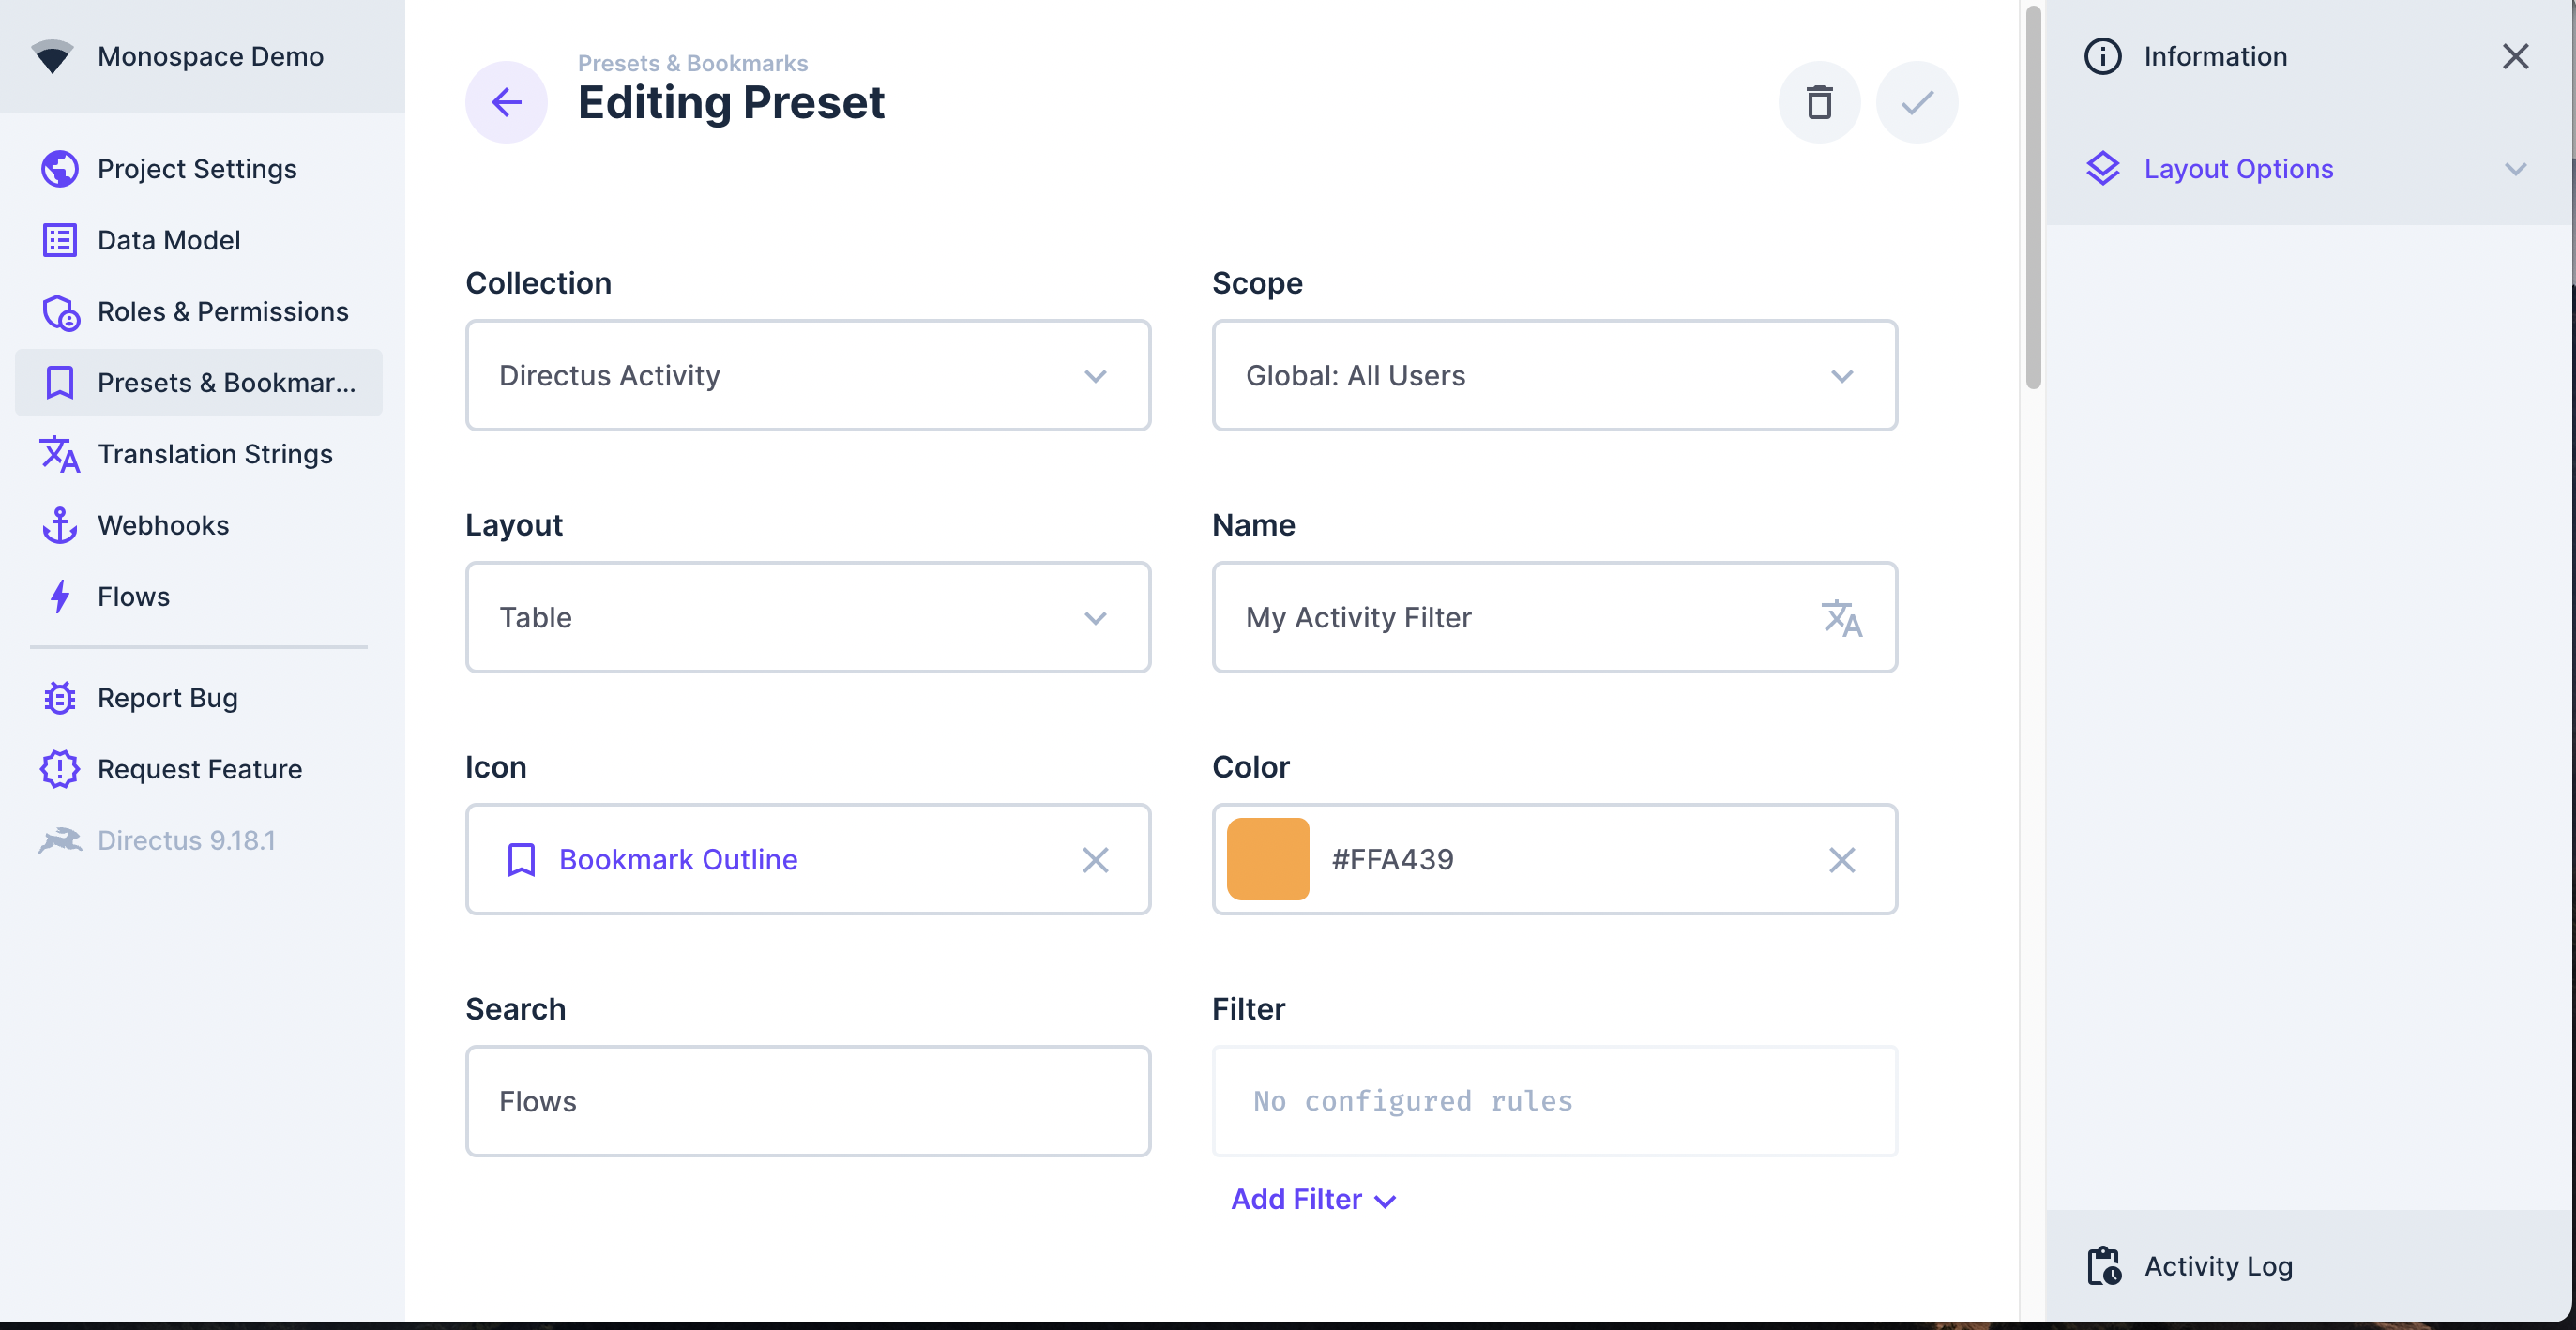The width and height of the screenshot is (2576, 1330).
Task: Expand the Add Filter menu
Action: (1312, 1199)
